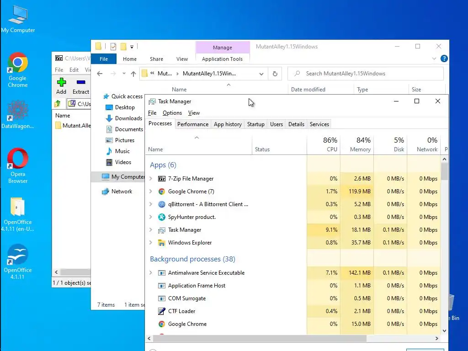Open Application Tools ribbon tab
Screen dimensions: 468x351
click(223, 59)
